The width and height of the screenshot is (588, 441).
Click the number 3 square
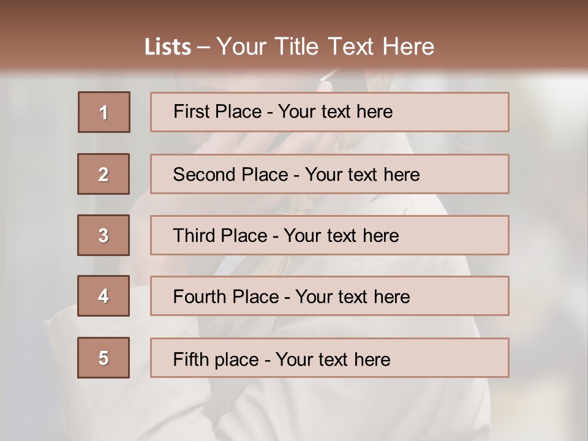click(104, 235)
